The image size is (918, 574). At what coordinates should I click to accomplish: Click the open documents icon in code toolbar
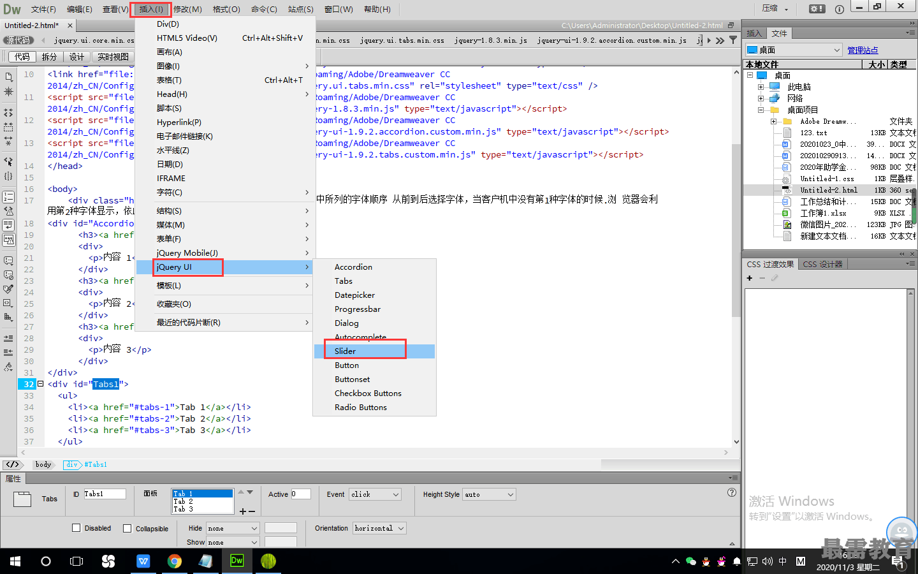point(8,77)
